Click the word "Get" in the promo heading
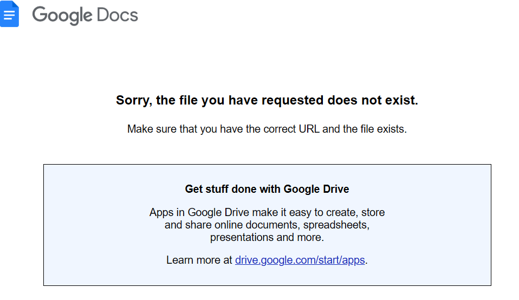Viewport: 519px width, 300px height. pyautogui.click(x=193, y=189)
